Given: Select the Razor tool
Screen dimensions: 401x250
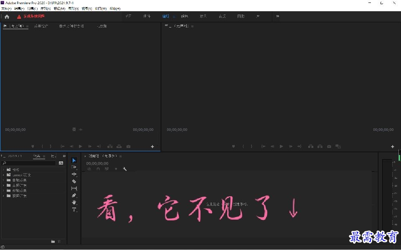Looking at the screenshot, I should coord(74,181).
